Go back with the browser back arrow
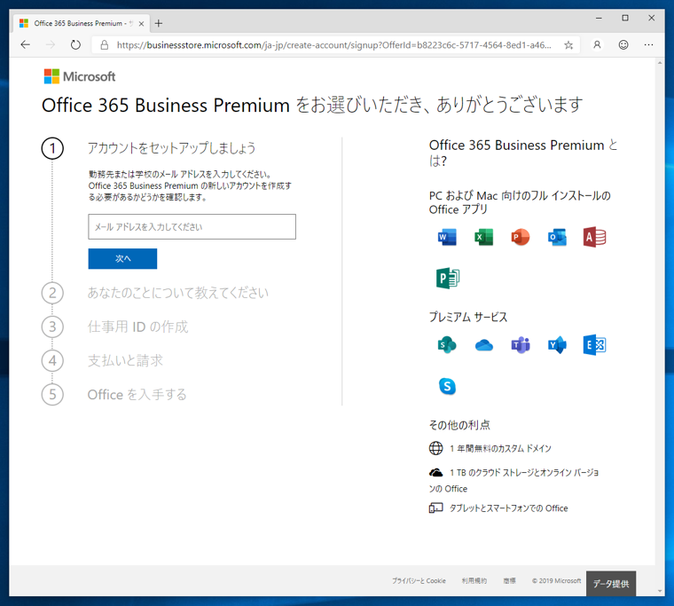This screenshot has height=606, width=674. tap(26, 44)
